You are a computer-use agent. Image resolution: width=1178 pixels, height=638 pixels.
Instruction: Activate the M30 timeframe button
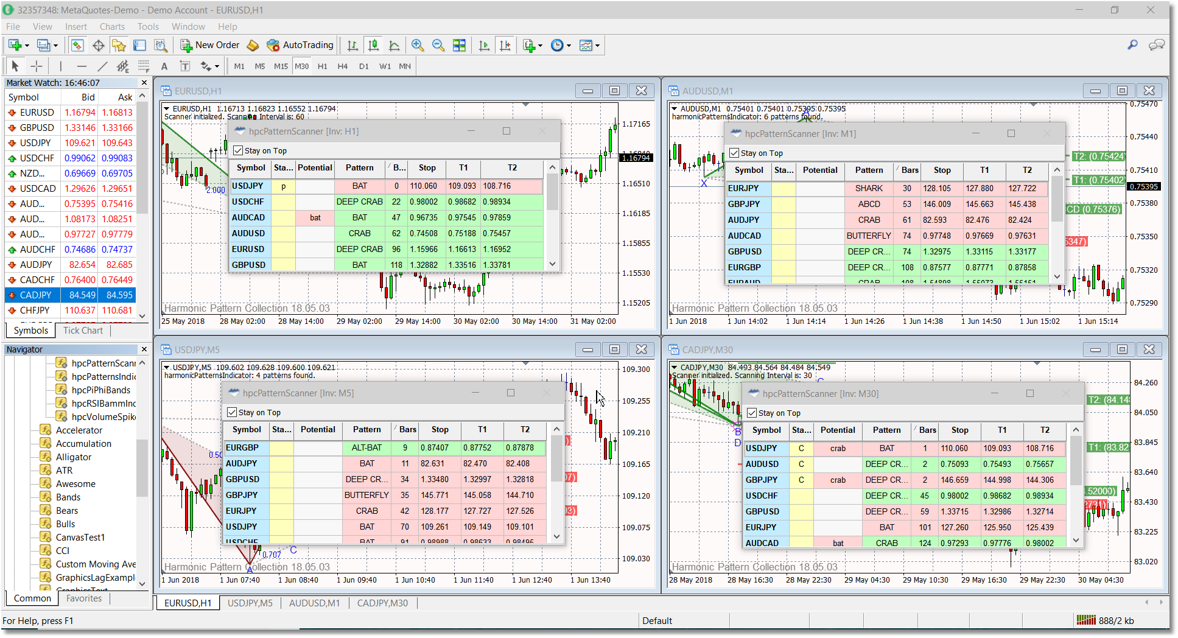(x=302, y=66)
